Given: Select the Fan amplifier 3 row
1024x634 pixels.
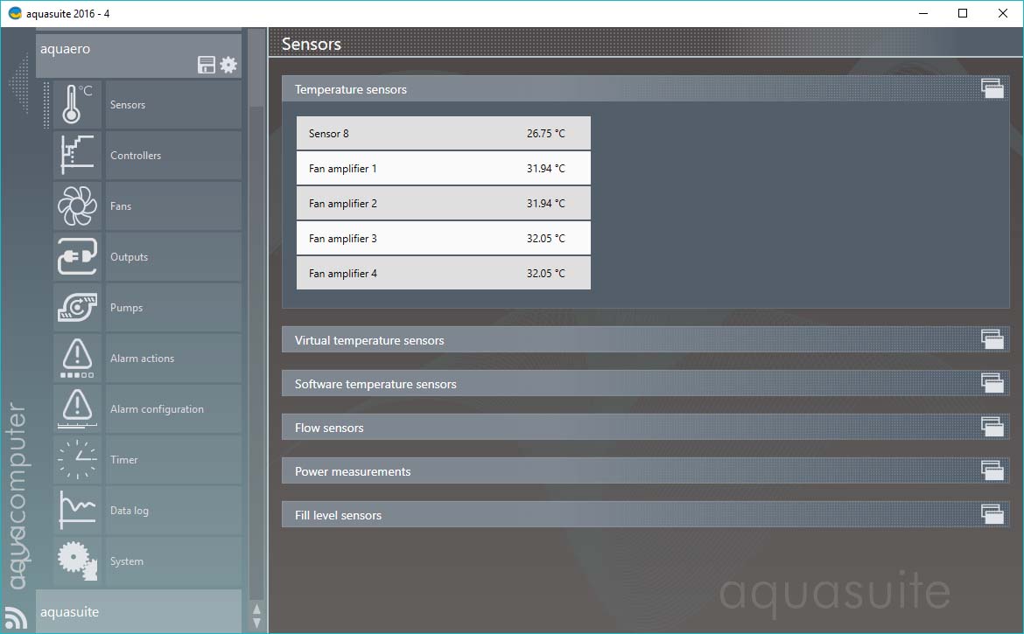Looking at the screenshot, I should tap(443, 239).
